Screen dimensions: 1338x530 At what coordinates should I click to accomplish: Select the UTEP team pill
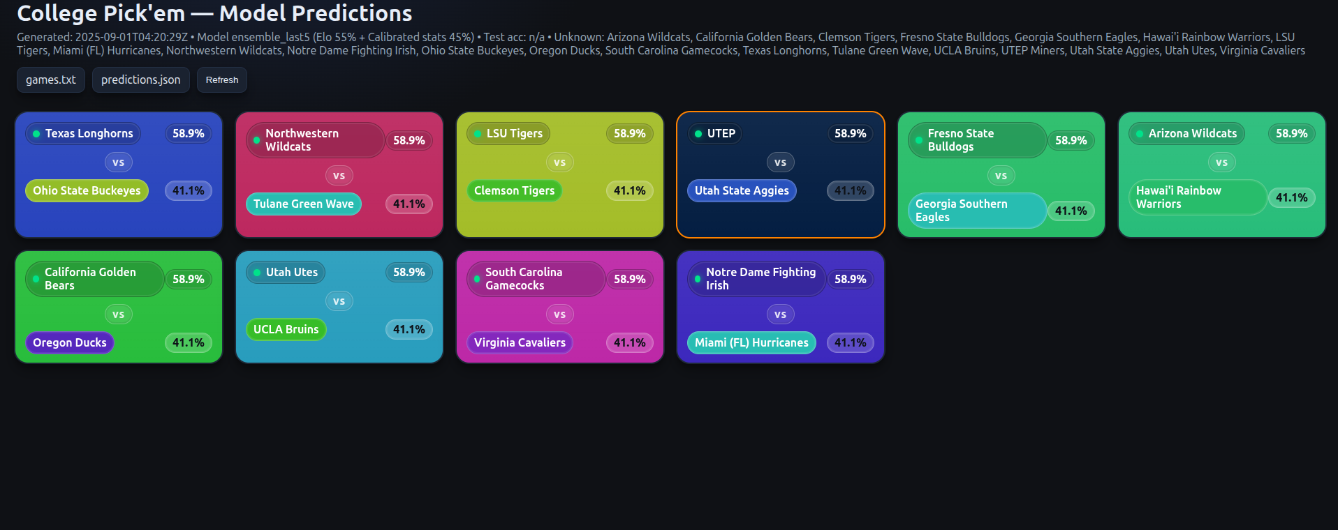(x=715, y=133)
